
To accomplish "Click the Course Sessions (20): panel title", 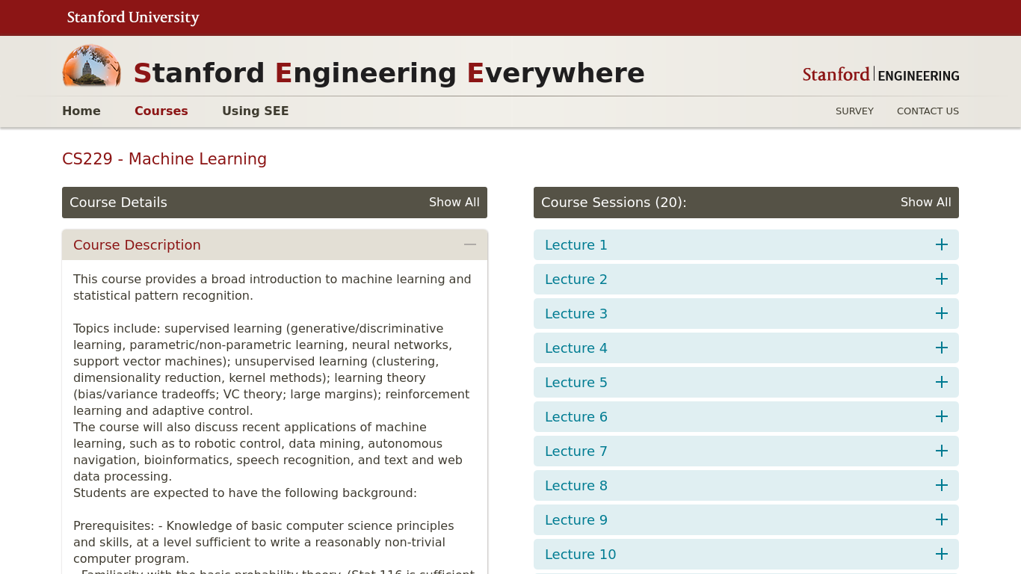I will tap(614, 203).
